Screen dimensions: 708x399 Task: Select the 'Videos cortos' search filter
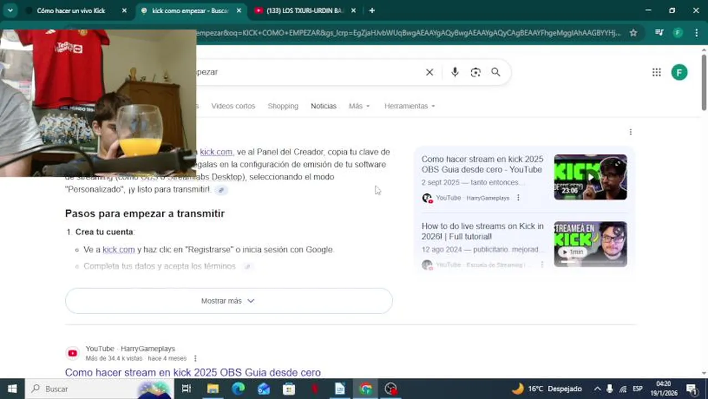pos(233,106)
